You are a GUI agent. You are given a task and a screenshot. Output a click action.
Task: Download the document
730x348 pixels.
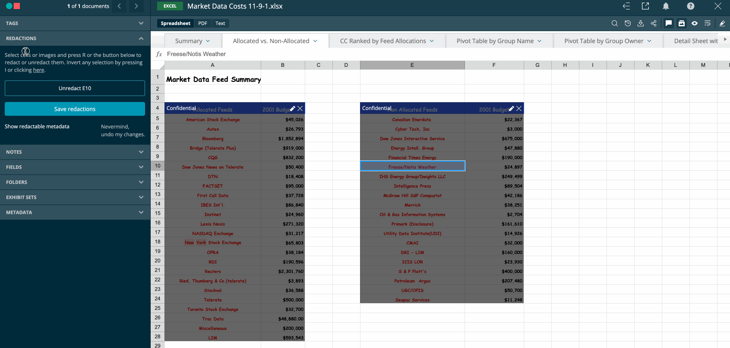click(641, 23)
